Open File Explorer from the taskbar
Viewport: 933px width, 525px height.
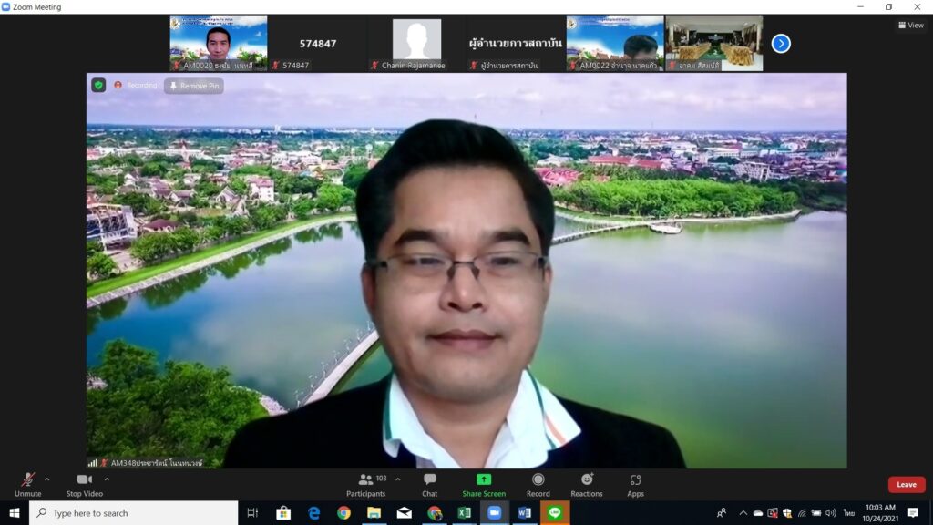(x=374, y=513)
